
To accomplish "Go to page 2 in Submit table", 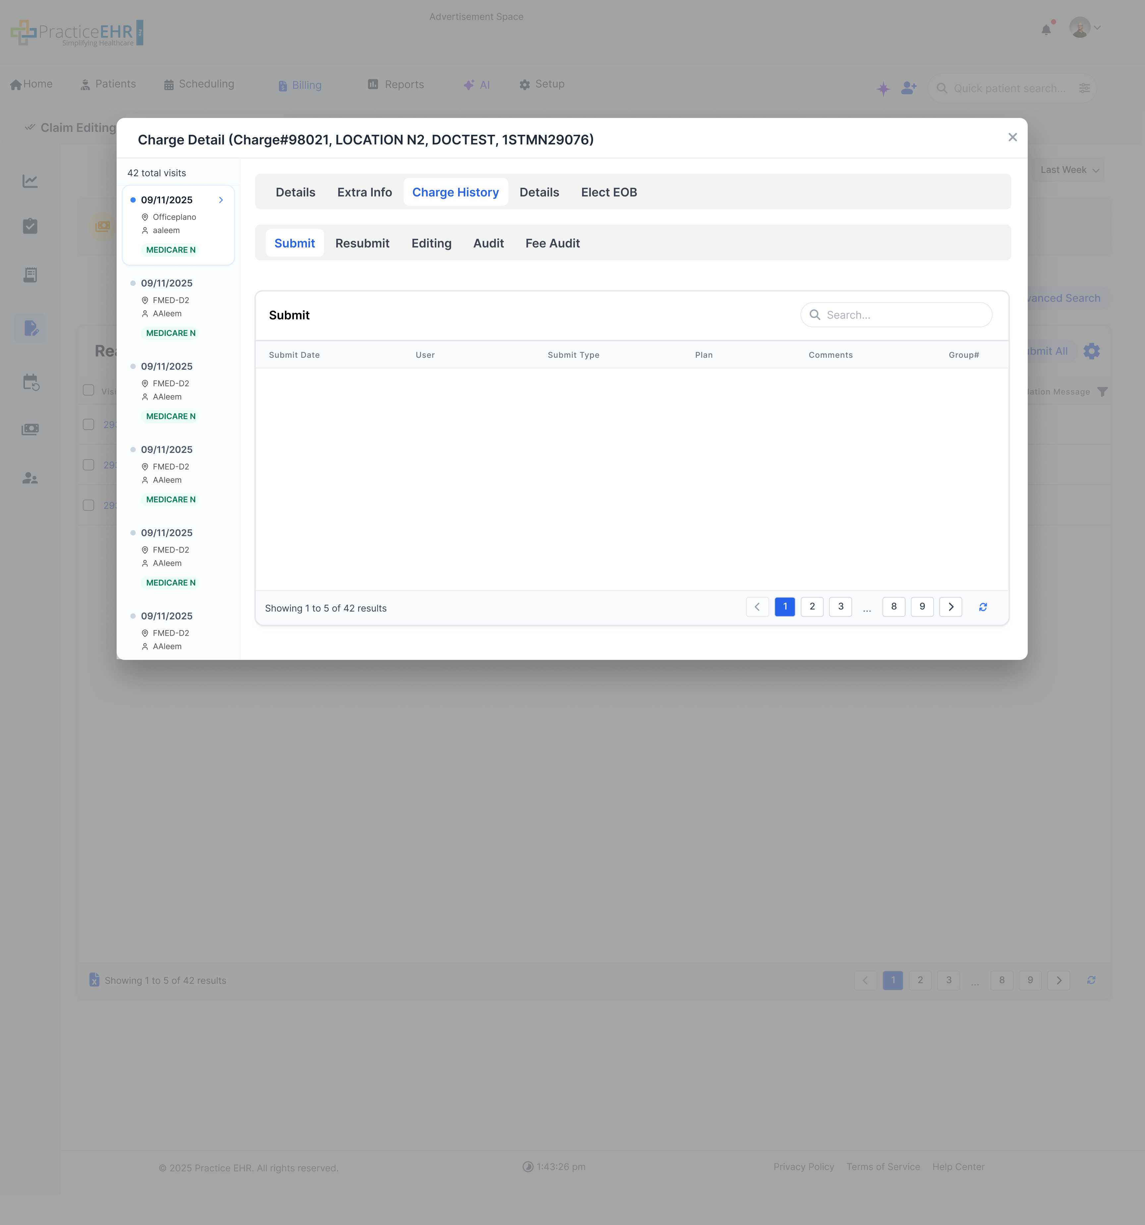I will point(812,606).
